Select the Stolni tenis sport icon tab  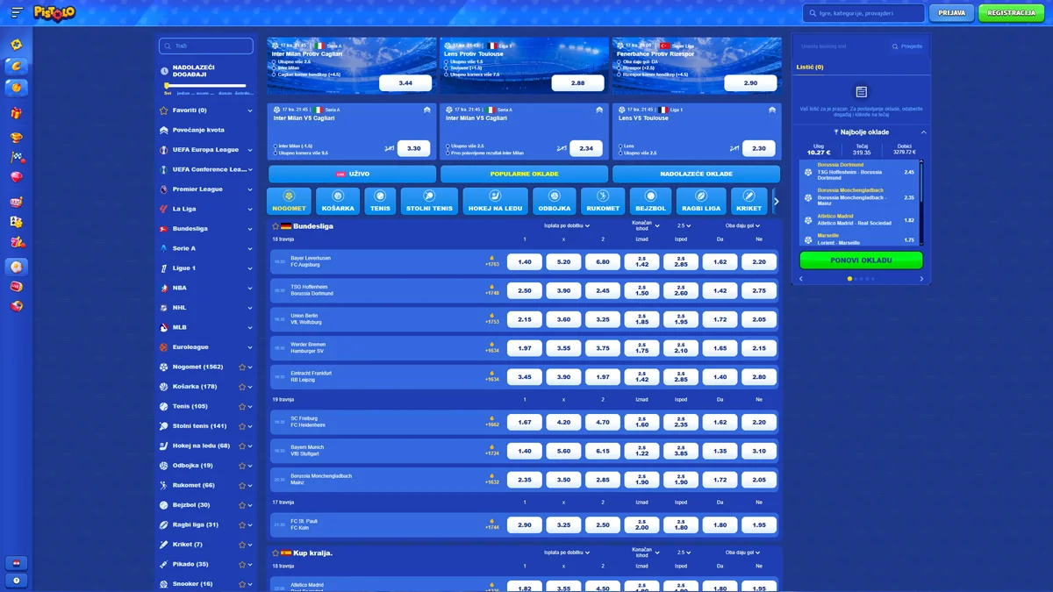click(429, 201)
